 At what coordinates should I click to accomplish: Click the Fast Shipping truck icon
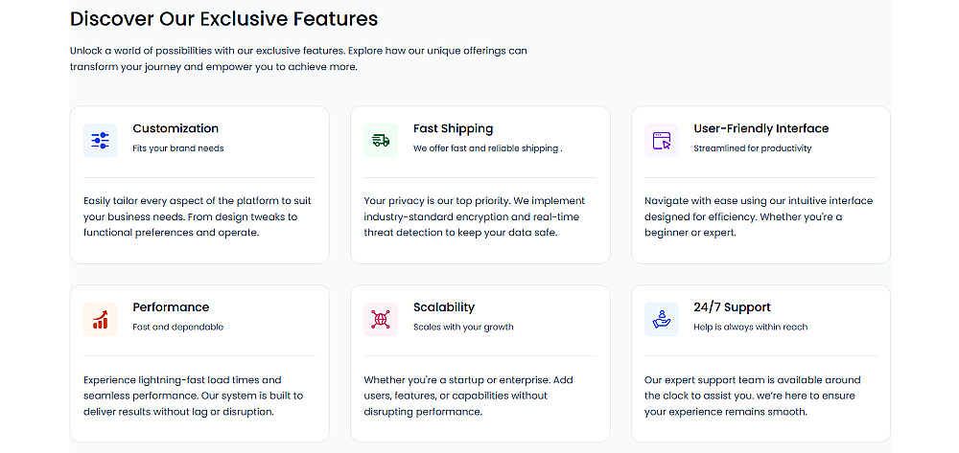point(381,140)
